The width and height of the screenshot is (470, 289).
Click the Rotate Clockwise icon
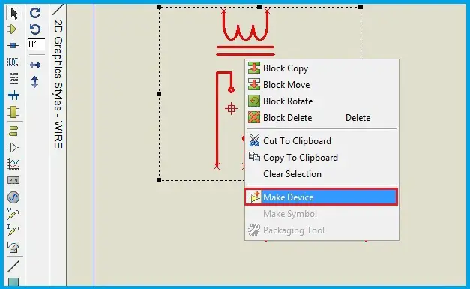[35, 13]
